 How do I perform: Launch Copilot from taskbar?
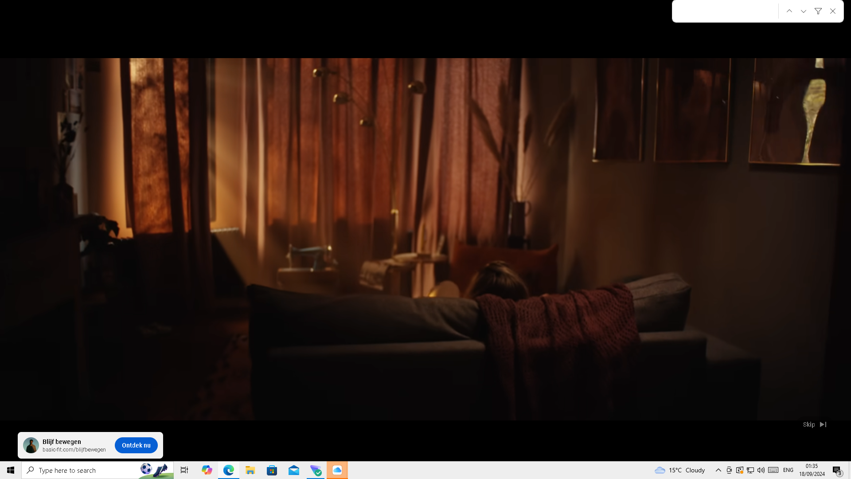[207, 470]
